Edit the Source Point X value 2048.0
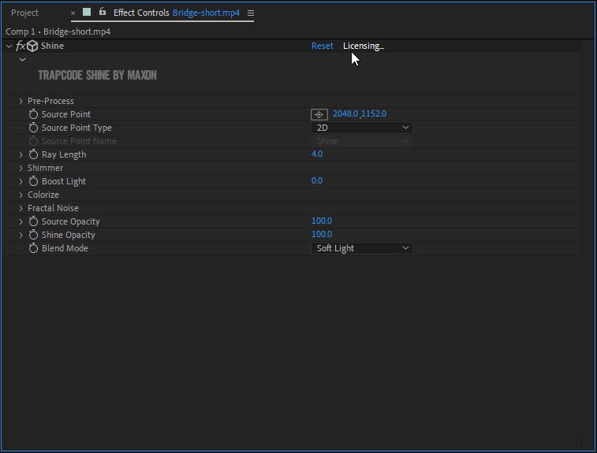 coord(345,113)
